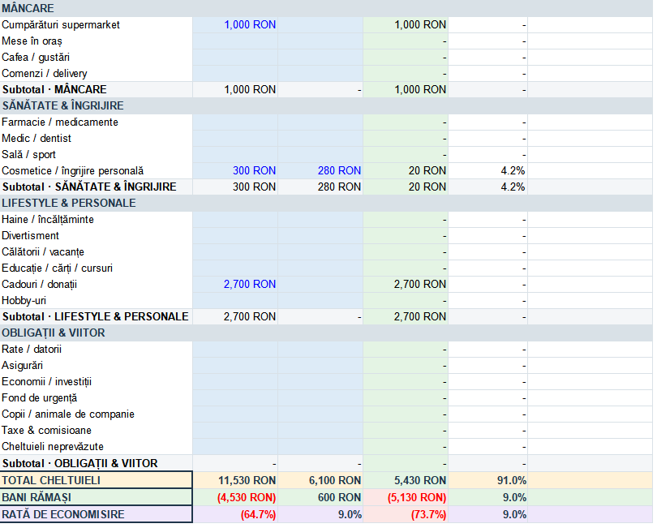Select the 11,530 RON total
Image resolution: width=657 pixels, height=528 pixels.
coord(247,481)
